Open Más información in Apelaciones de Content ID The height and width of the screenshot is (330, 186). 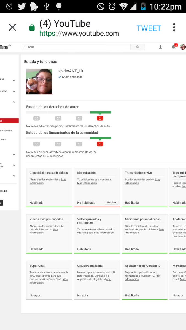coord(143,277)
